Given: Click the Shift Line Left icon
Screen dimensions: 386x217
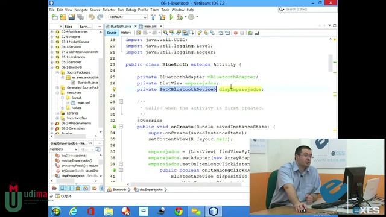Looking at the screenshot, I should 221,33.
